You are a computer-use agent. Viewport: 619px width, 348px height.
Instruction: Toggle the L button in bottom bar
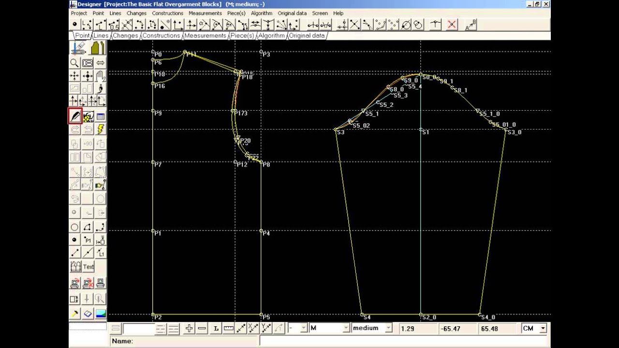[216, 328]
